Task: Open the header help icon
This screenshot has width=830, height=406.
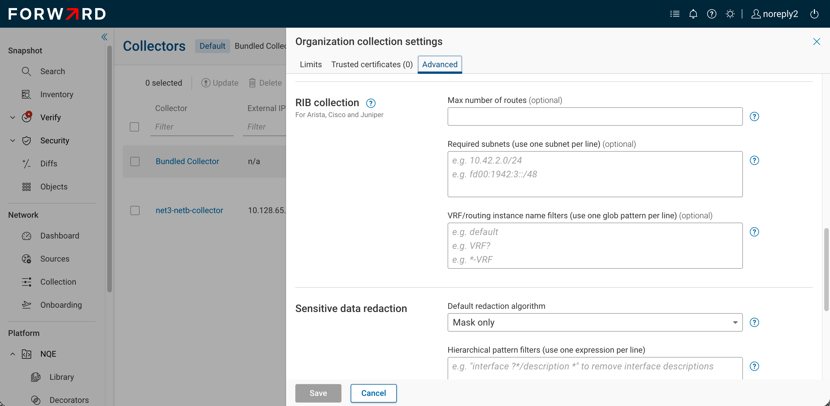Action: tap(711, 14)
